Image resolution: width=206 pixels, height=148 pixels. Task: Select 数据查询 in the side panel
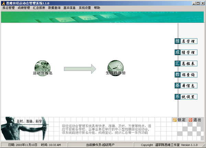point(186,74)
